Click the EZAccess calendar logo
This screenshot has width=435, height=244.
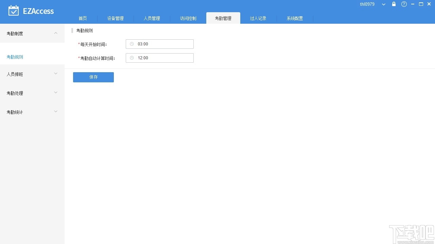14,11
